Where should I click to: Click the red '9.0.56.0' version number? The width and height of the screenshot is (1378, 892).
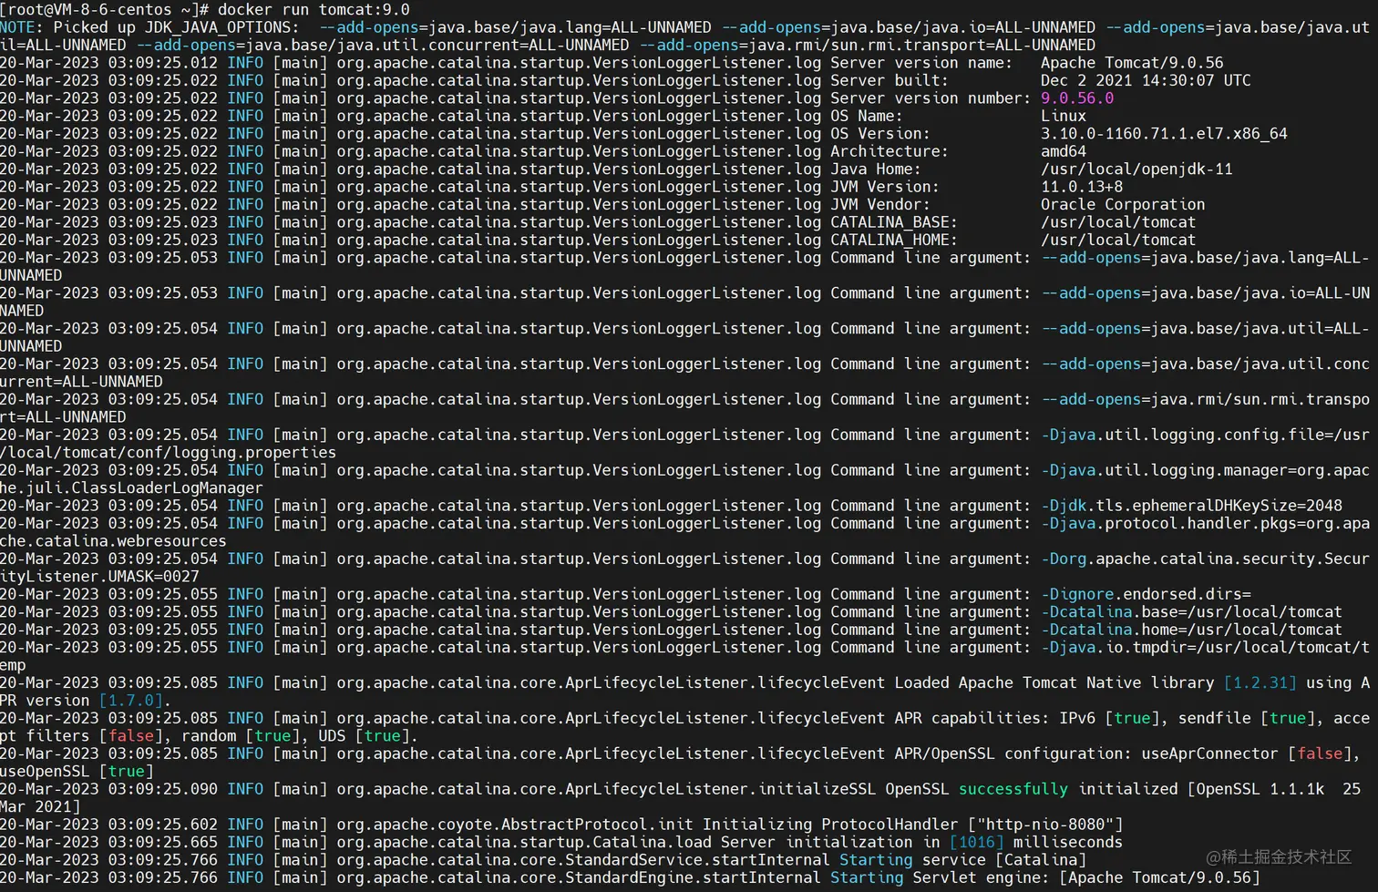[1077, 98]
